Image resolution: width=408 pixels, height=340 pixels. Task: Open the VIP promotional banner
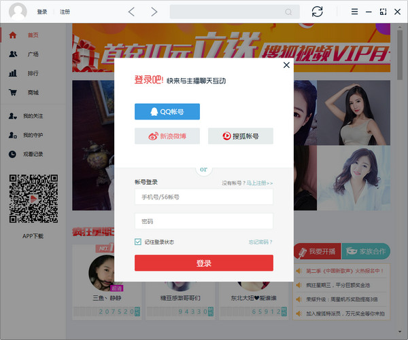tap(231, 48)
